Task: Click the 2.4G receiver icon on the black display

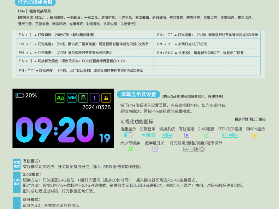Action: coord(83,97)
